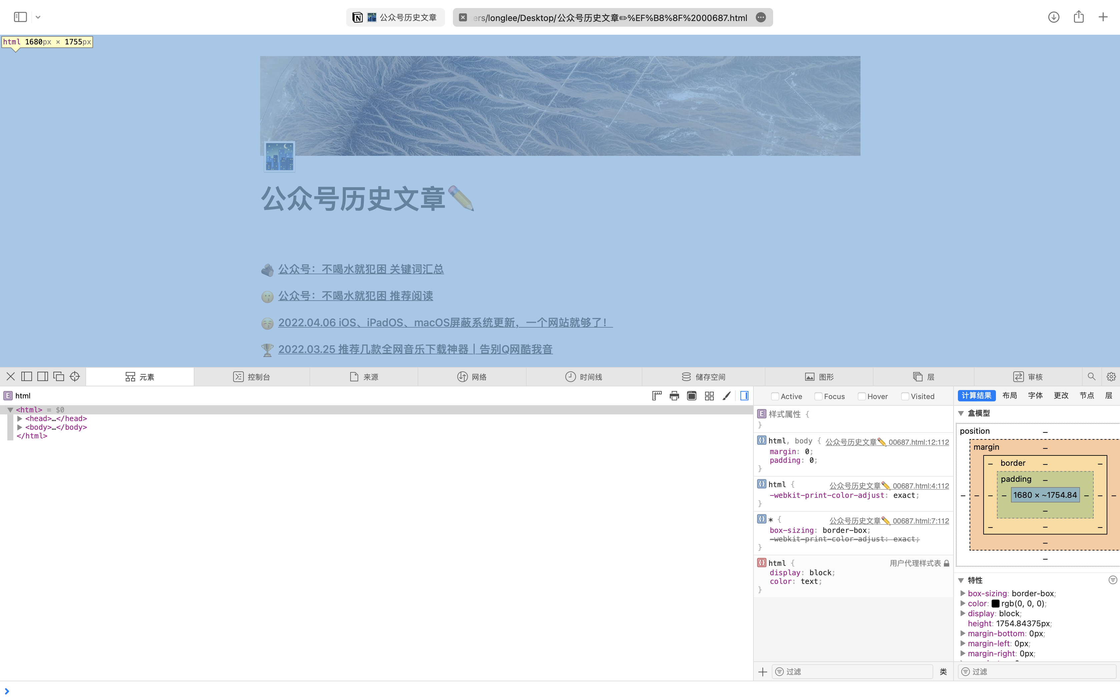The image size is (1120, 700).
Task: Open the 层 tab in the main tab bar
Action: [x=924, y=377]
